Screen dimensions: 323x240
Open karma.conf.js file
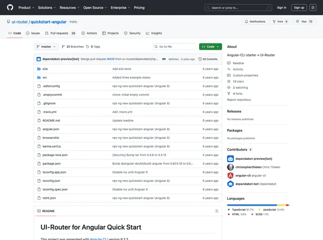52,146
